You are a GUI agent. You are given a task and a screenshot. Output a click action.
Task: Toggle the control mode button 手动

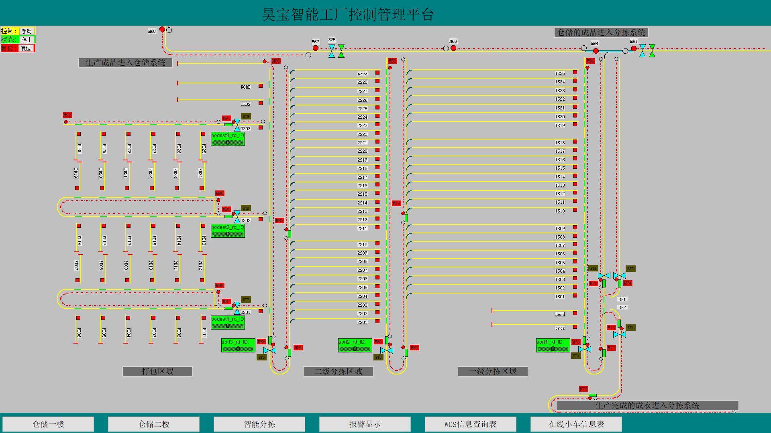(x=27, y=31)
